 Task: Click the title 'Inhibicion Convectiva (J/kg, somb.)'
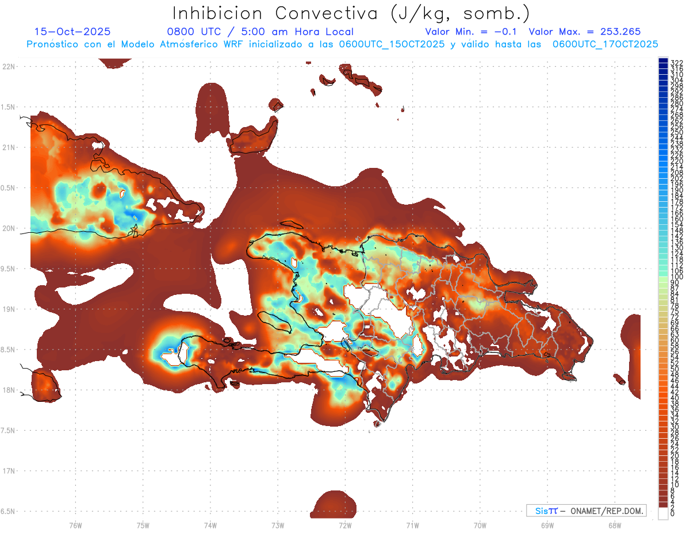click(351, 13)
